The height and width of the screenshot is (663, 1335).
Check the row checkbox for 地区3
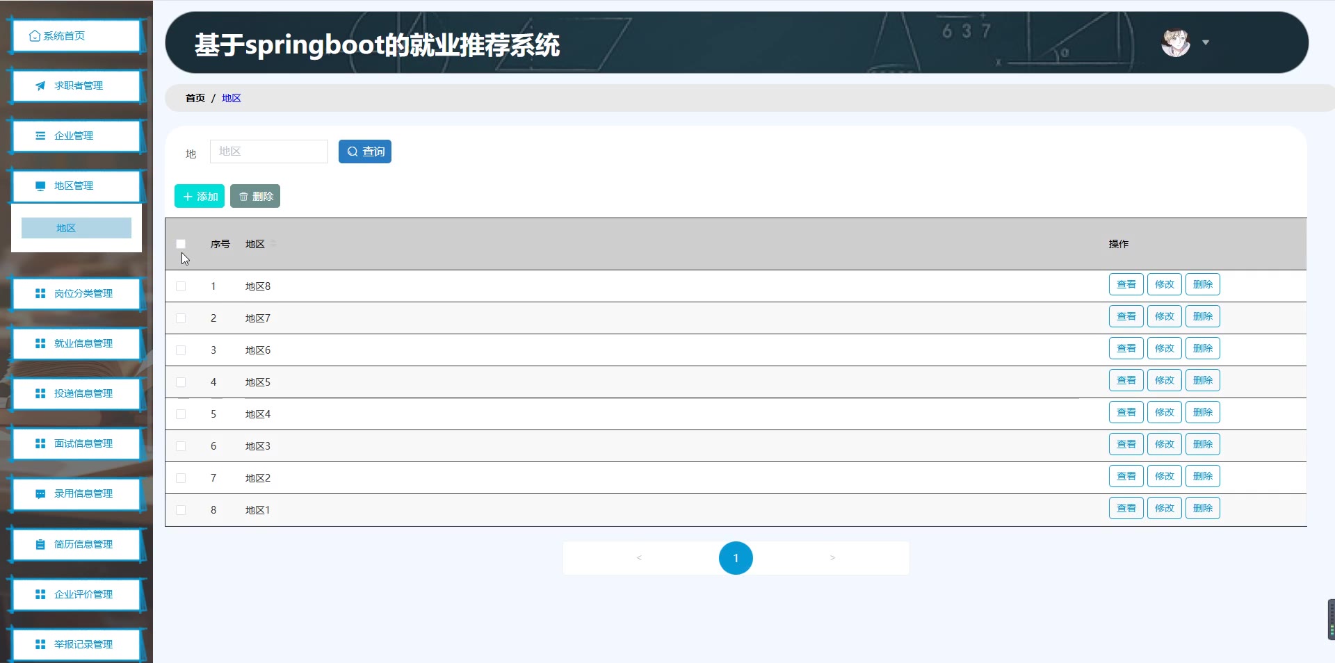pyautogui.click(x=181, y=446)
